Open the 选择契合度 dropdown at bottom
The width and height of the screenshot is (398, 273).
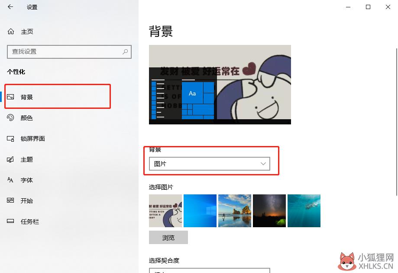[x=210, y=270]
